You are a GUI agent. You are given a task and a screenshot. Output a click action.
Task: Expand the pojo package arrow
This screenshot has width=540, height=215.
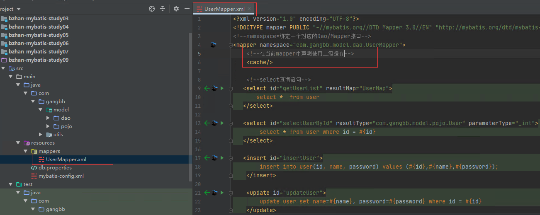(x=48, y=126)
